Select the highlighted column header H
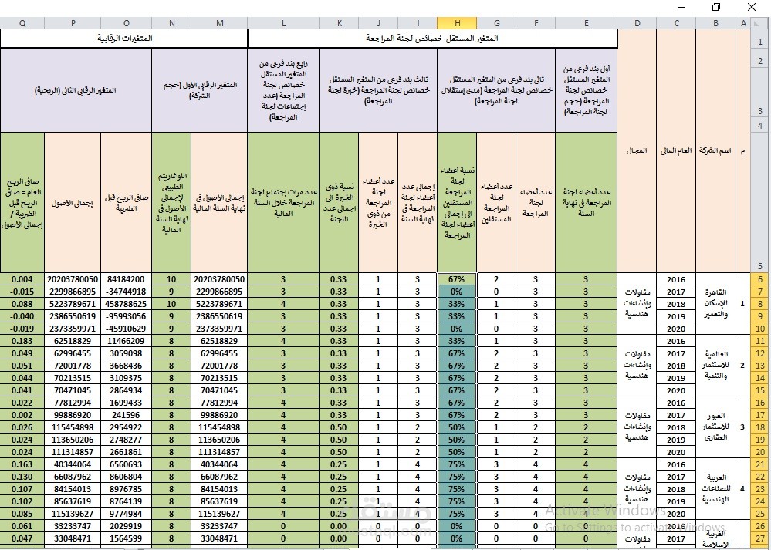771x550 pixels. coord(457,23)
